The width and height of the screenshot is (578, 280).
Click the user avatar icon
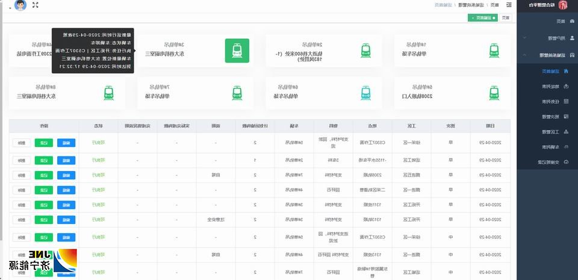tap(20, 5)
